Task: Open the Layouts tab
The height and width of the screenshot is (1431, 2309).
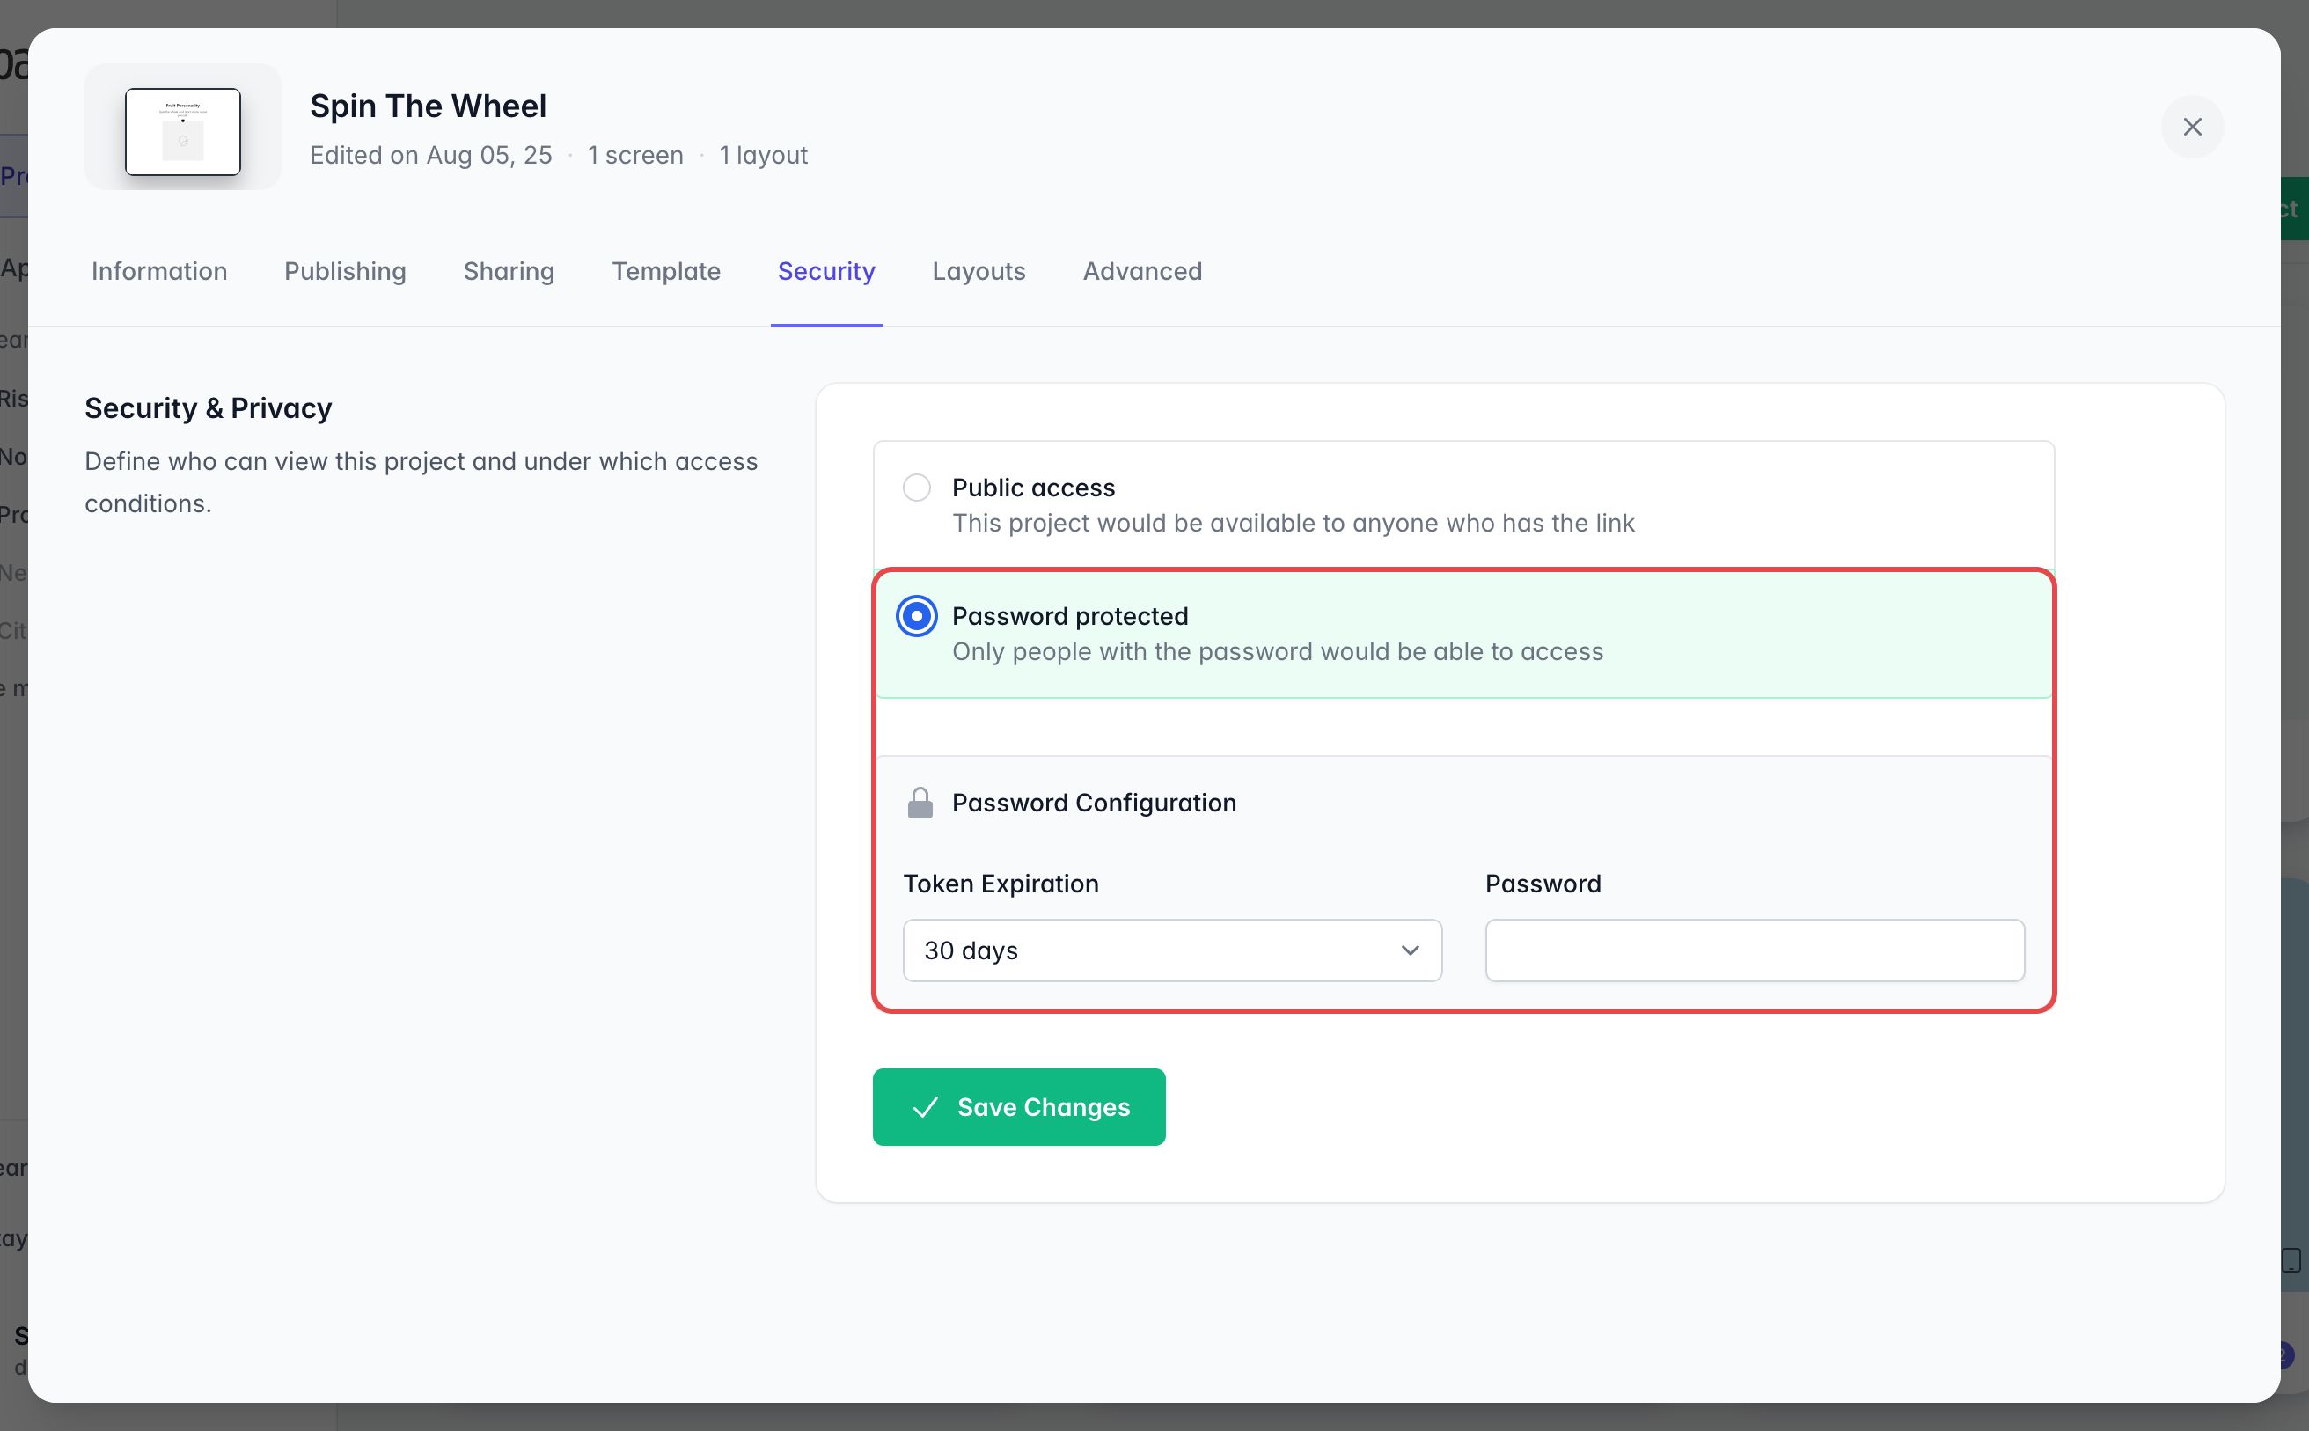Action: [x=979, y=272]
